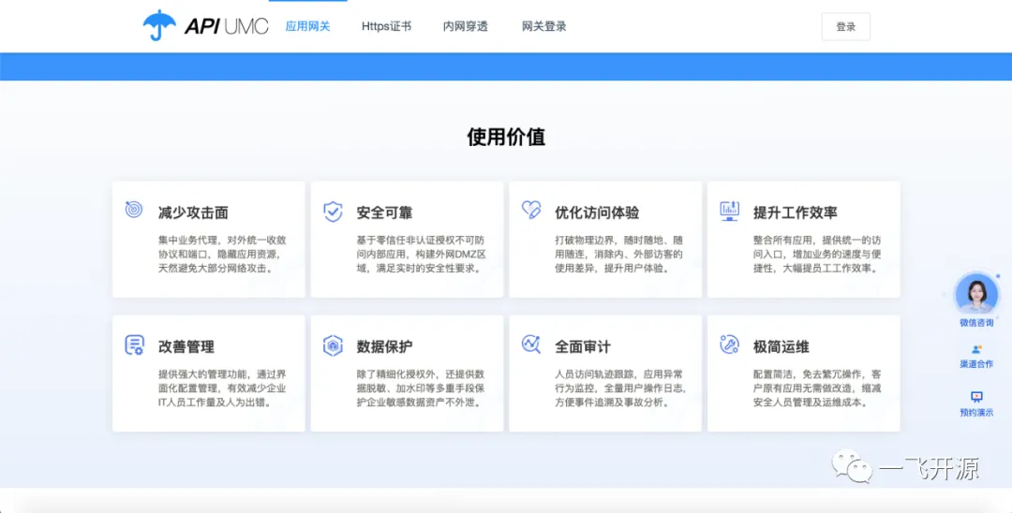Click the 数据保护 card title
This screenshot has height=513, width=1012.
pyautogui.click(x=384, y=346)
